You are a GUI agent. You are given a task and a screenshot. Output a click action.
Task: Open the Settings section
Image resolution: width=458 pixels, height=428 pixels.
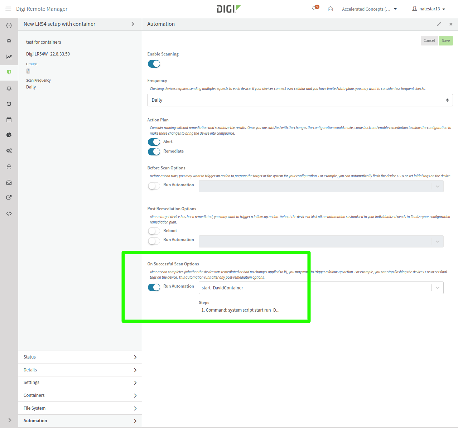(x=80, y=383)
